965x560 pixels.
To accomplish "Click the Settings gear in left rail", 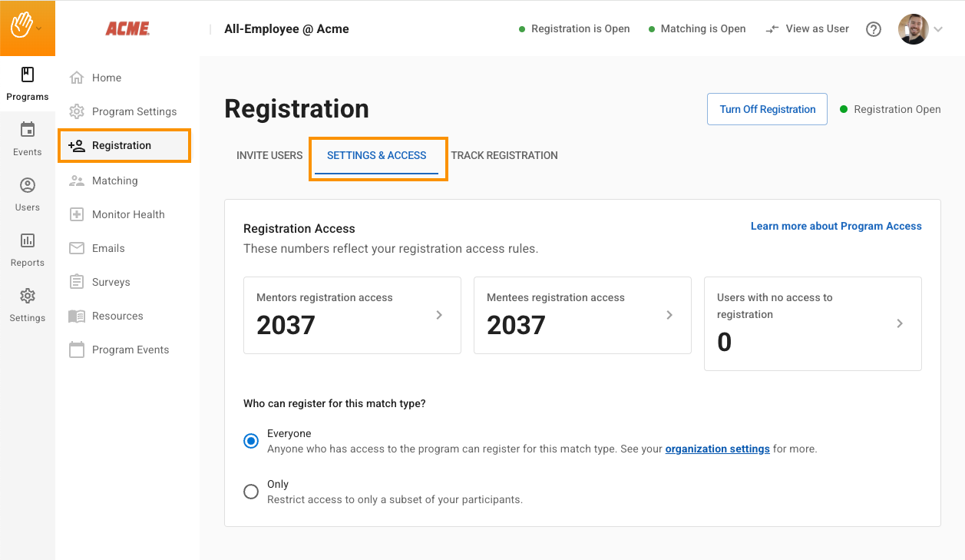I will point(28,297).
